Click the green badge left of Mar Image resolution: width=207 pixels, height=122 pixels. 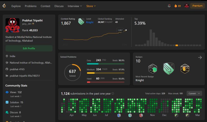[187, 115]
